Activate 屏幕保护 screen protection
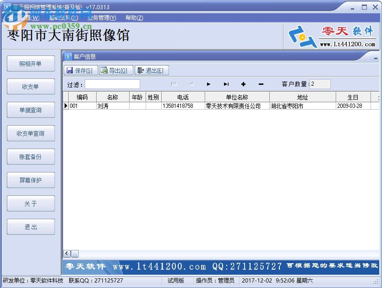Screen dimensions: 382x288 (31, 180)
